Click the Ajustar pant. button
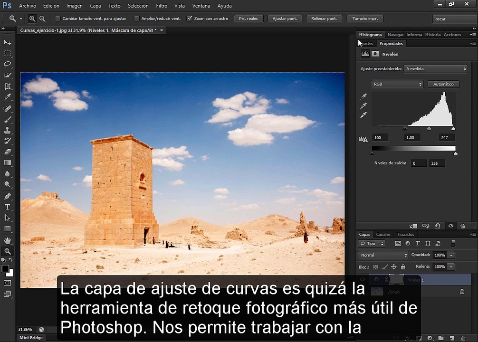This screenshot has width=478, height=342. (285, 19)
